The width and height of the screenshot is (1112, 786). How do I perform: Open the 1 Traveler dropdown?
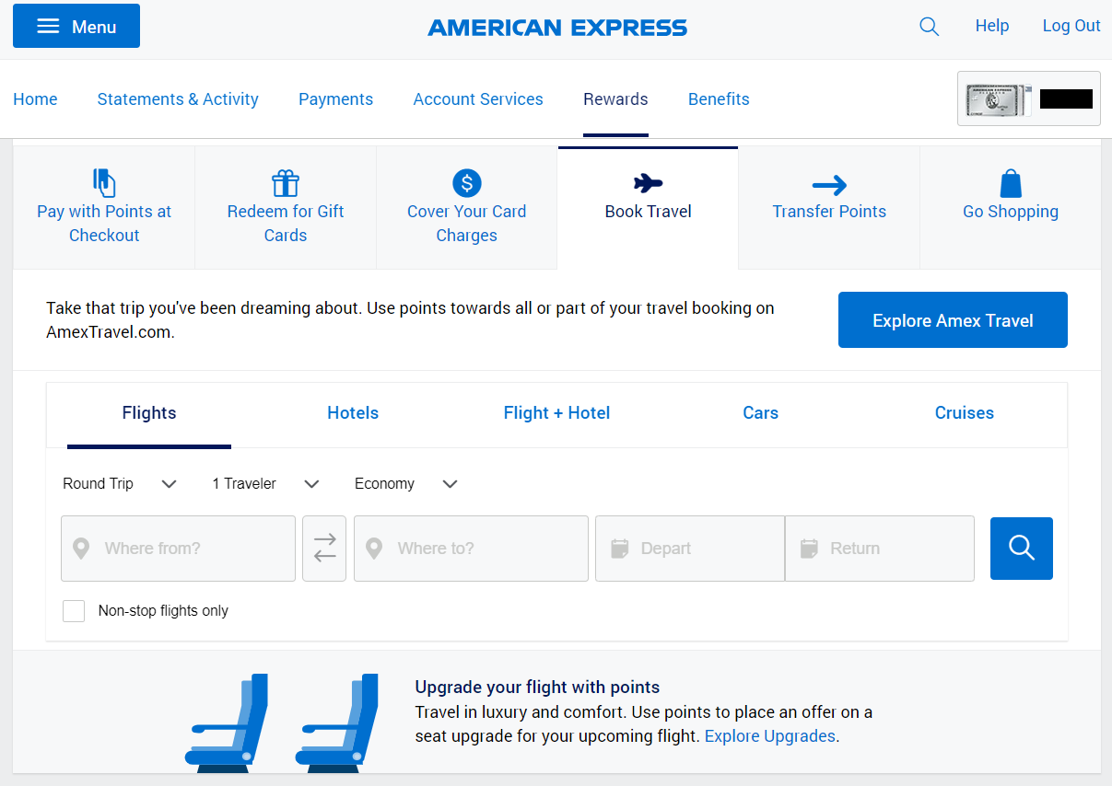pyautogui.click(x=265, y=484)
